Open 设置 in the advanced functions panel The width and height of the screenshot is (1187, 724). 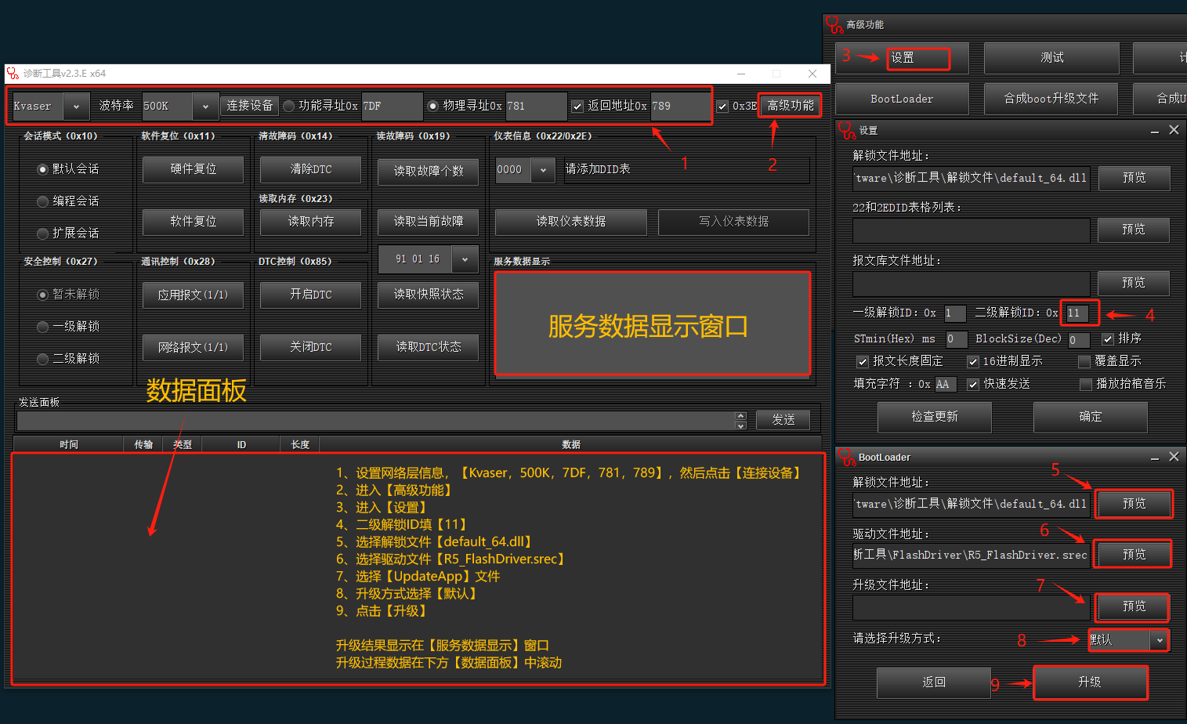click(x=917, y=58)
